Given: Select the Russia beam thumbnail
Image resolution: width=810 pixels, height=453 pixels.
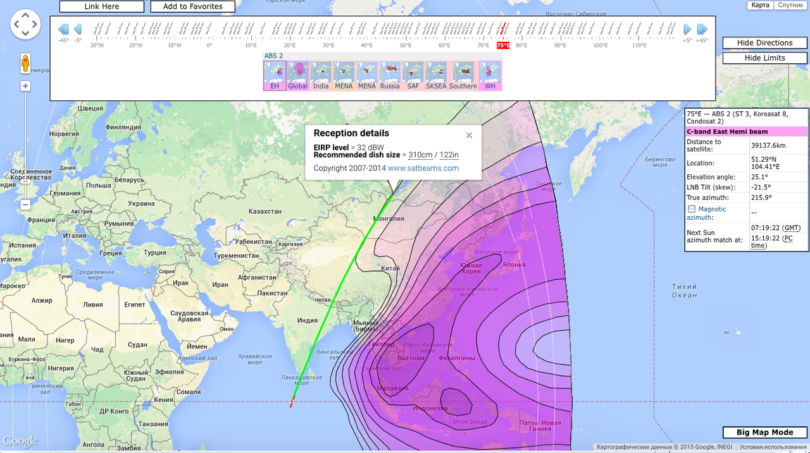Looking at the screenshot, I should click(x=390, y=76).
